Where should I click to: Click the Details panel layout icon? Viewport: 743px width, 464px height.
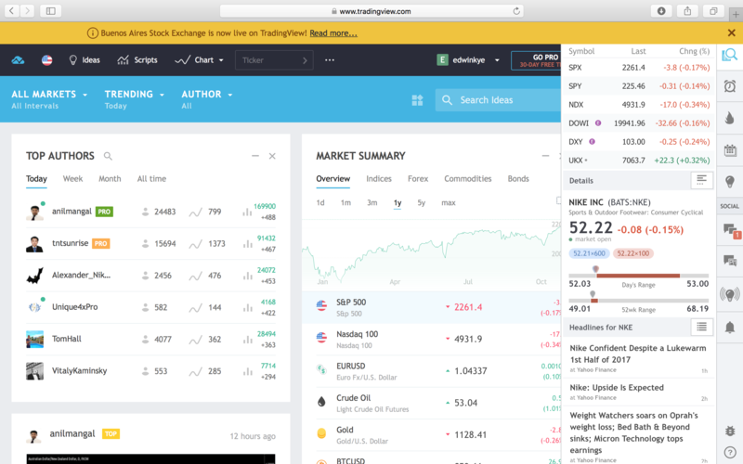[702, 180]
